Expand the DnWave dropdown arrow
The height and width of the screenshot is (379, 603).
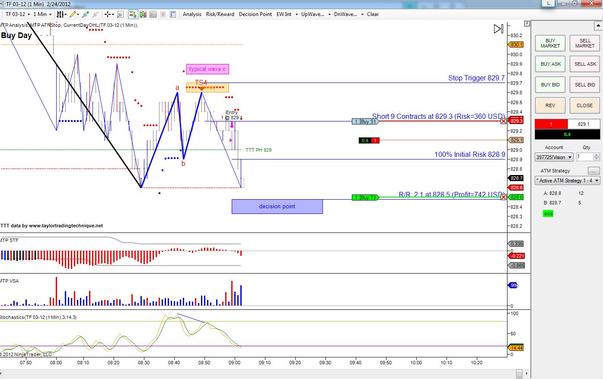[x=362, y=14]
